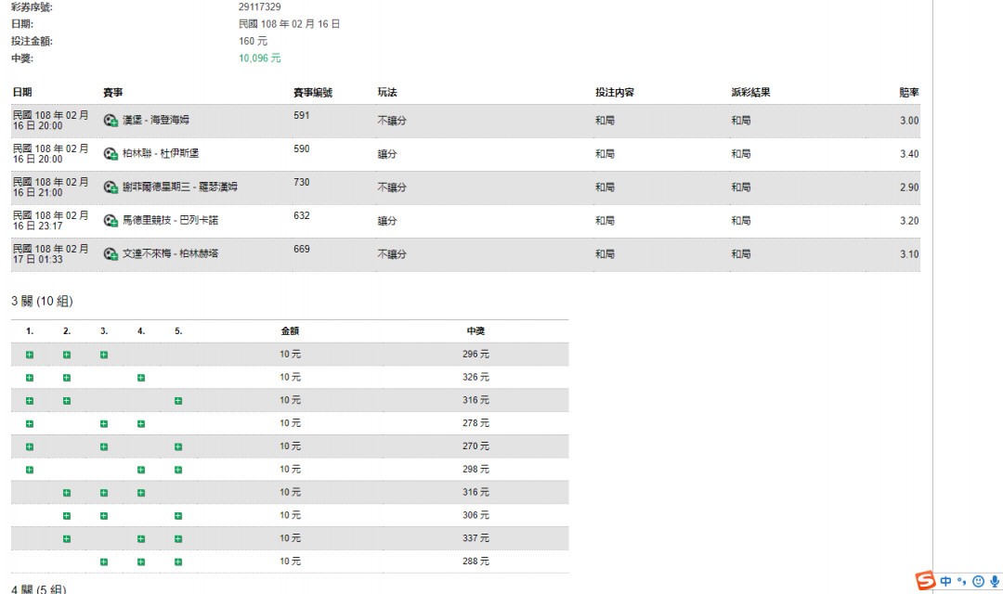Click first green plus in 296 元 row
1003x594 pixels.
tap(30, 355)
